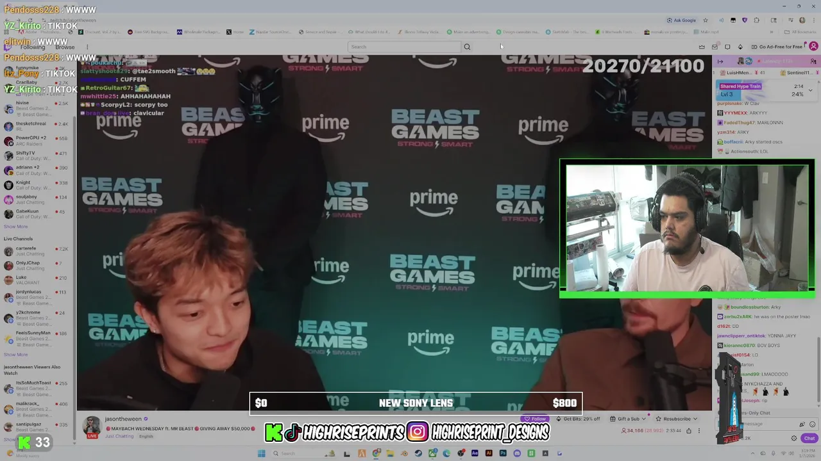Open the whispers speech bubble icon
This screenshot has height=461, width=821.
[x=727, y=47]
